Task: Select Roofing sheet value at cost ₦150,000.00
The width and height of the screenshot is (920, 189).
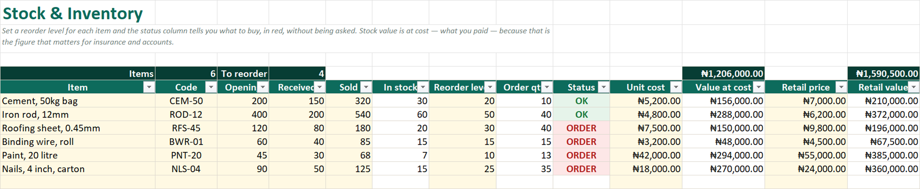Action: [x=724, y=128]
